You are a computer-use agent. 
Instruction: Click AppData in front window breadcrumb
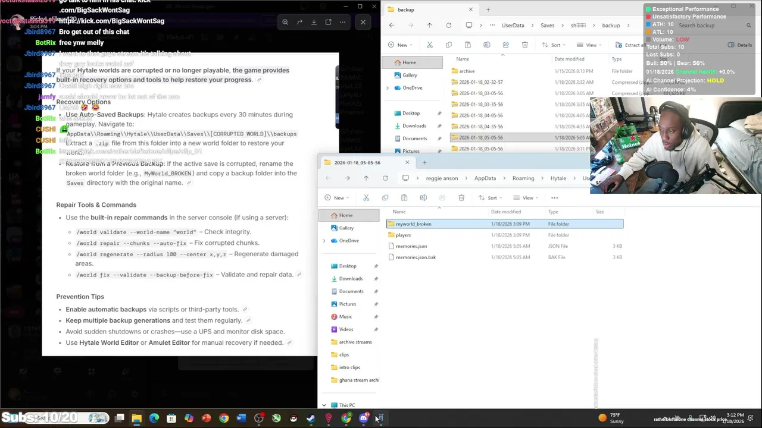point(485,178)
